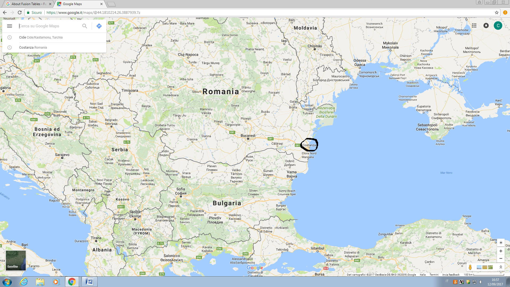Expand the imagery strip double chevron
The width and height of the screenshot is (510, 287).
tap(501, 267)
